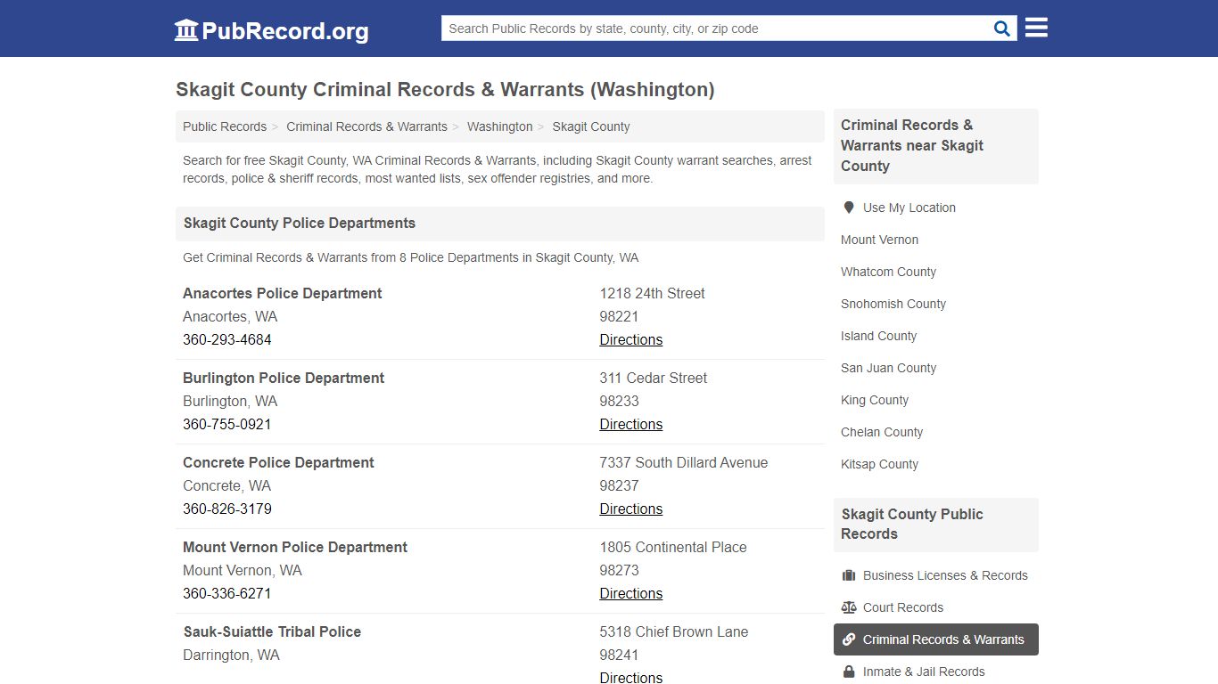Click the text Darrington, WA
1218x684 pixels.
tap(231, 655)
